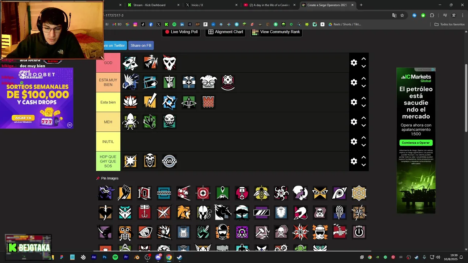Click Blitz's yellow flash burst icon
This screenshot has width=468, height=263.
pos(130,161)
